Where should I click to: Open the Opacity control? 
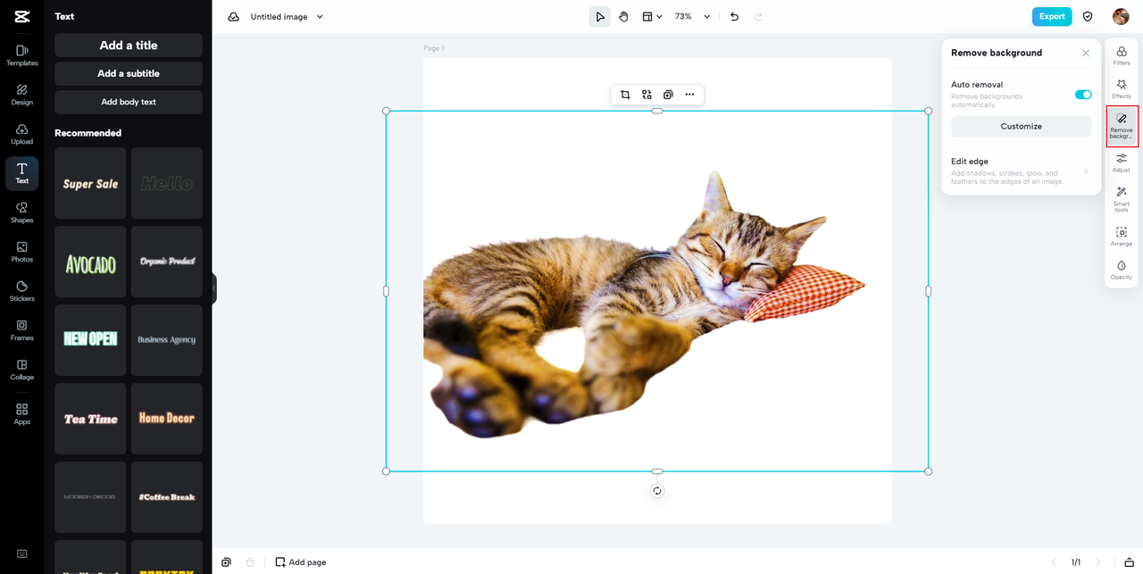click(x=1122, y=270)
